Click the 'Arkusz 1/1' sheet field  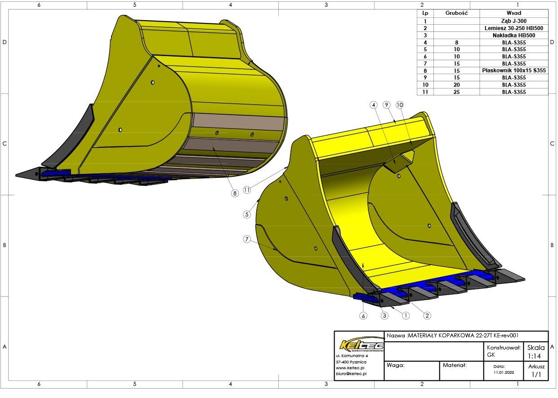[536, 370]
